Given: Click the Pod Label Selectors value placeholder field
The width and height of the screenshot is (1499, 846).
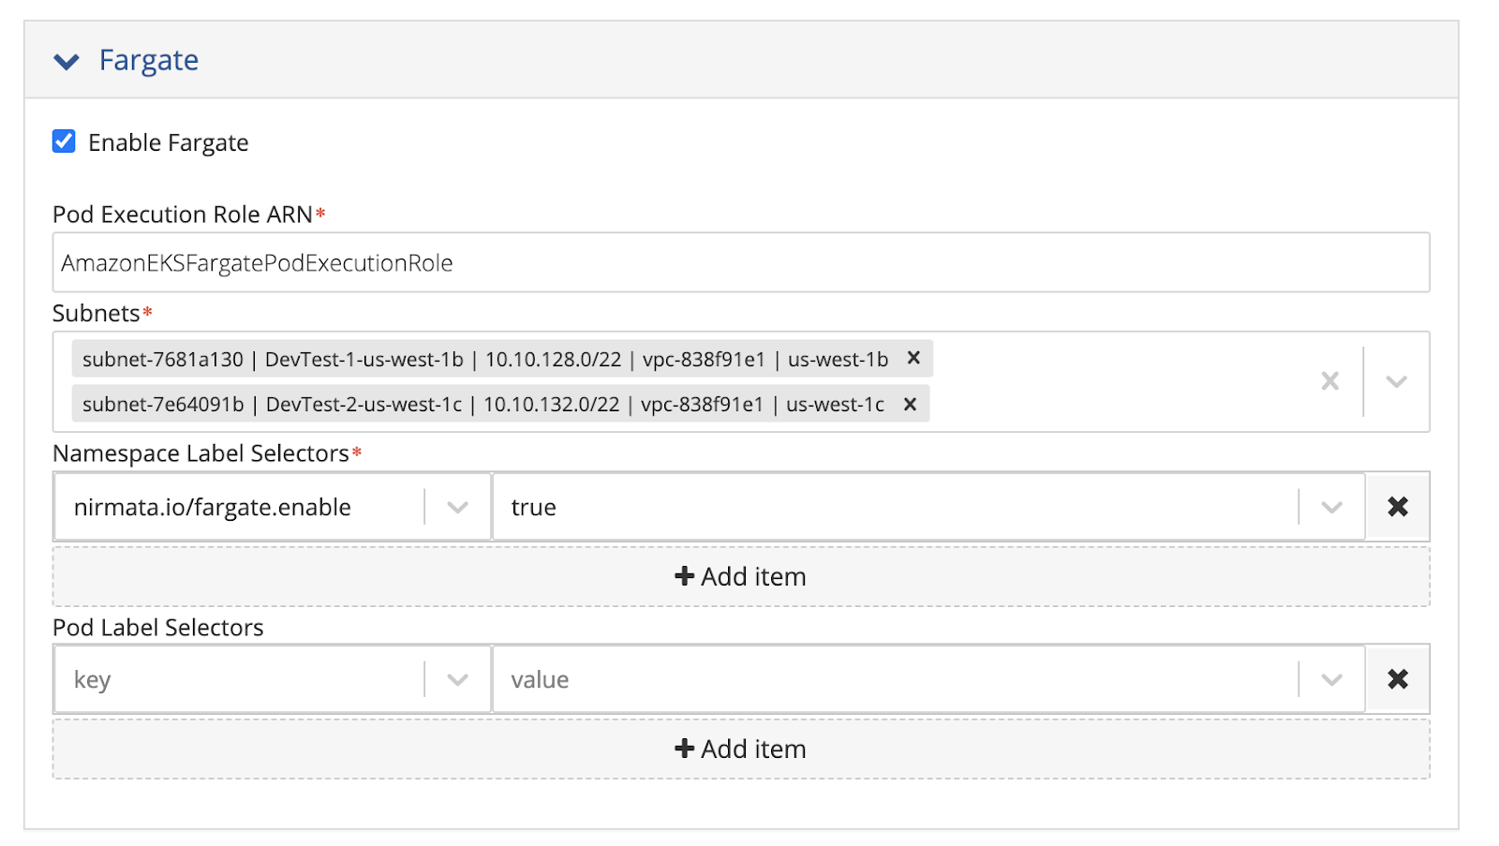Looking at the screenshot, I should pos(896,679).
